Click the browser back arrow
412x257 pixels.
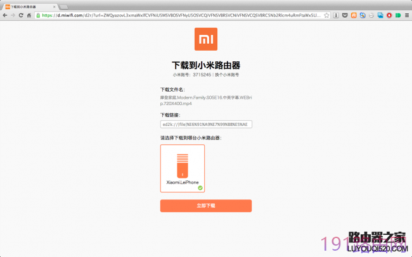point(5,15)
